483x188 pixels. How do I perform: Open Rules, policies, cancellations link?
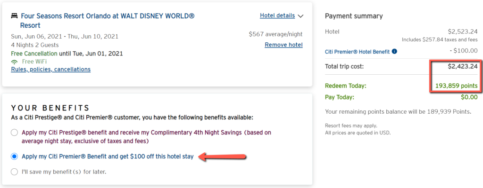tap(51, 70)
